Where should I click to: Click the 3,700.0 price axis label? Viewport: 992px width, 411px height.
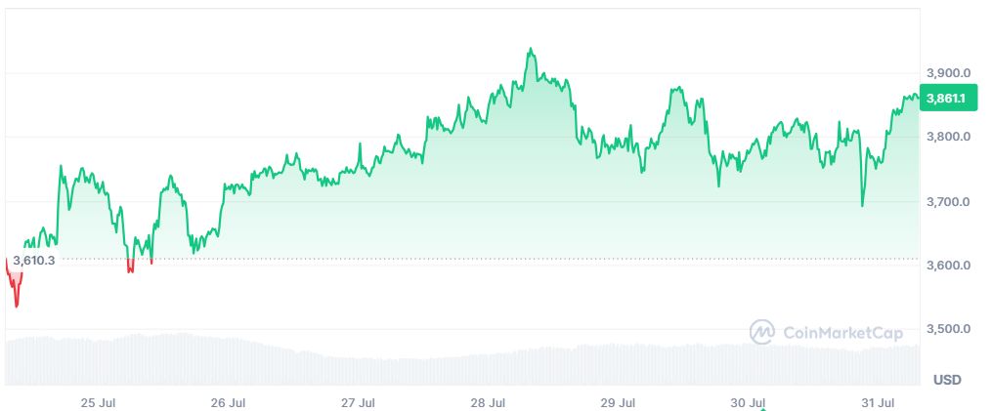(948, 202)
